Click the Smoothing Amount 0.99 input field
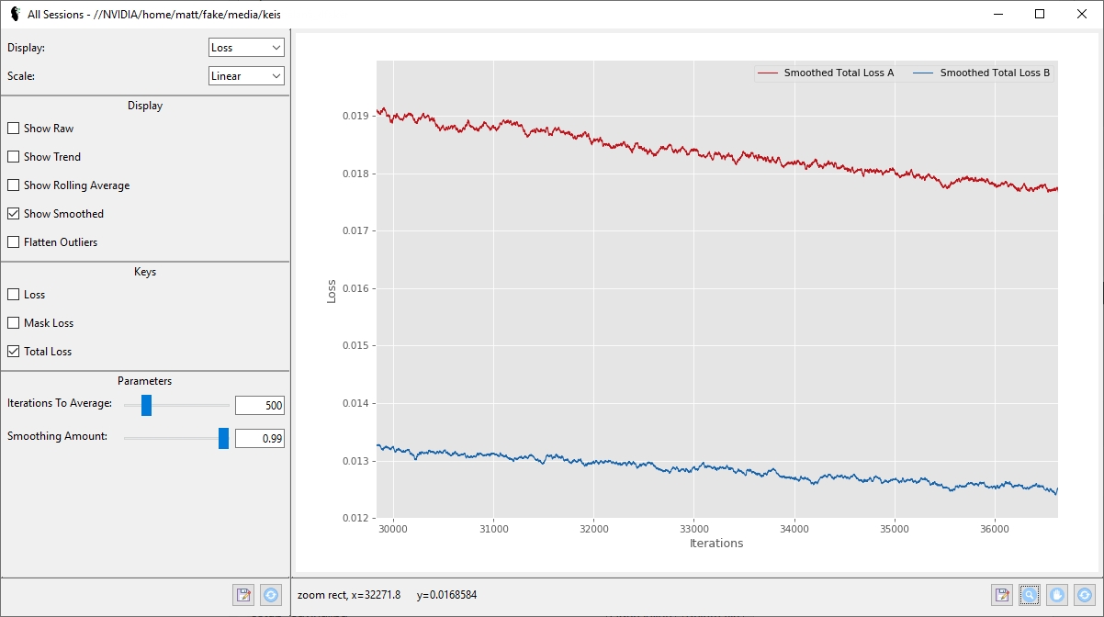The width and height of the screenshot is (1104, 617). [260, 439]
